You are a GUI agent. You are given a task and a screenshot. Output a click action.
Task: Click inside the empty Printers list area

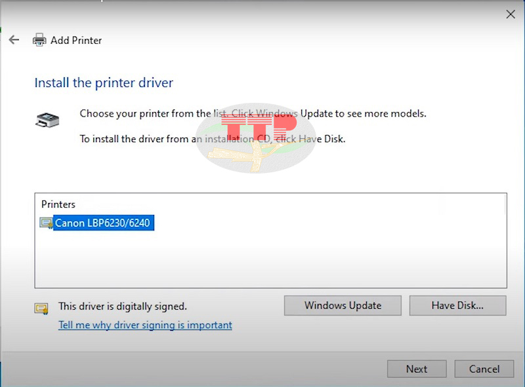pyautogui.click(x=262, y=262)
